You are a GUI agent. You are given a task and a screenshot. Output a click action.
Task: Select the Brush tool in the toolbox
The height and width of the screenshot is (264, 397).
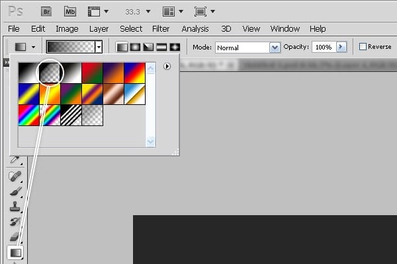[16, 191]
